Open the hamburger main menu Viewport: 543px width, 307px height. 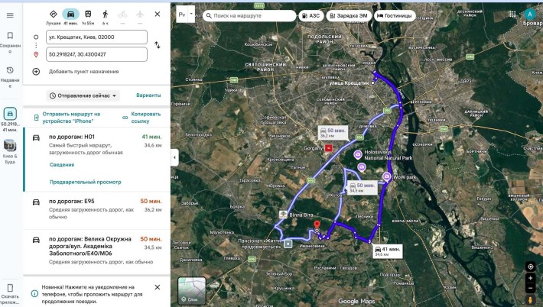[x=10, y=15]
